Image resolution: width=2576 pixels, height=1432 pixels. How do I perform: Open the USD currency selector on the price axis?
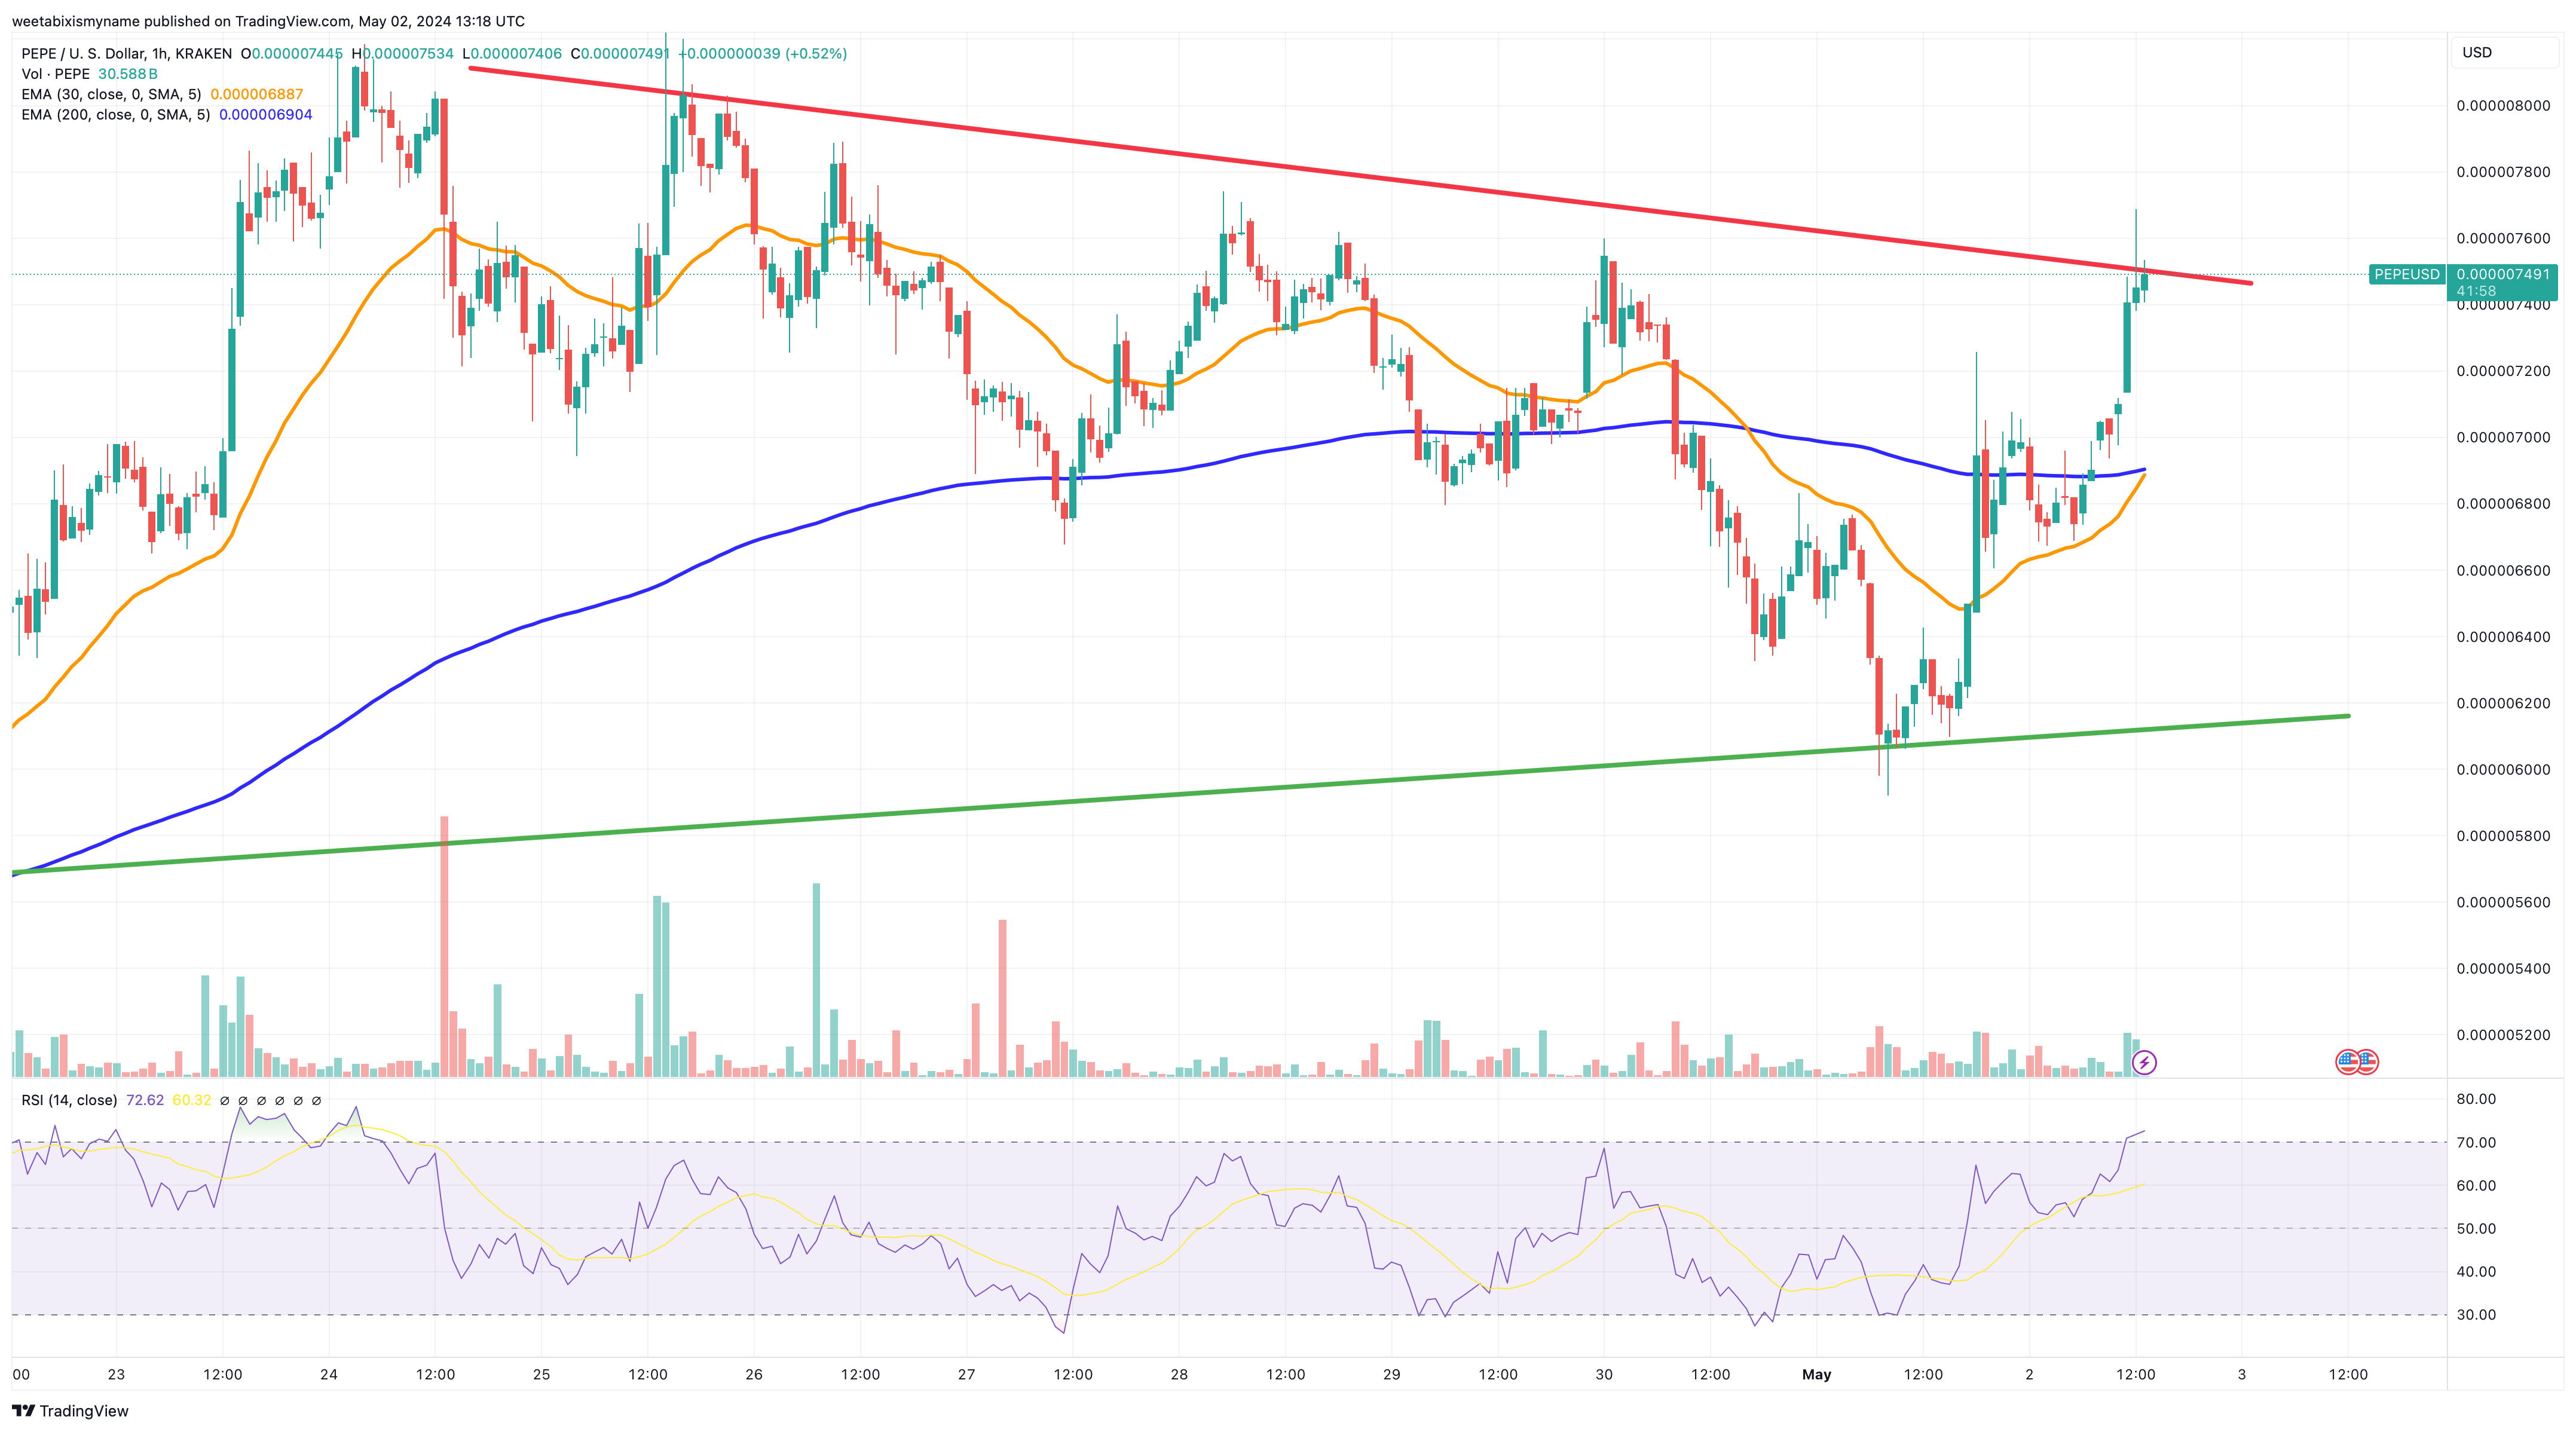tap(2504, 52)
